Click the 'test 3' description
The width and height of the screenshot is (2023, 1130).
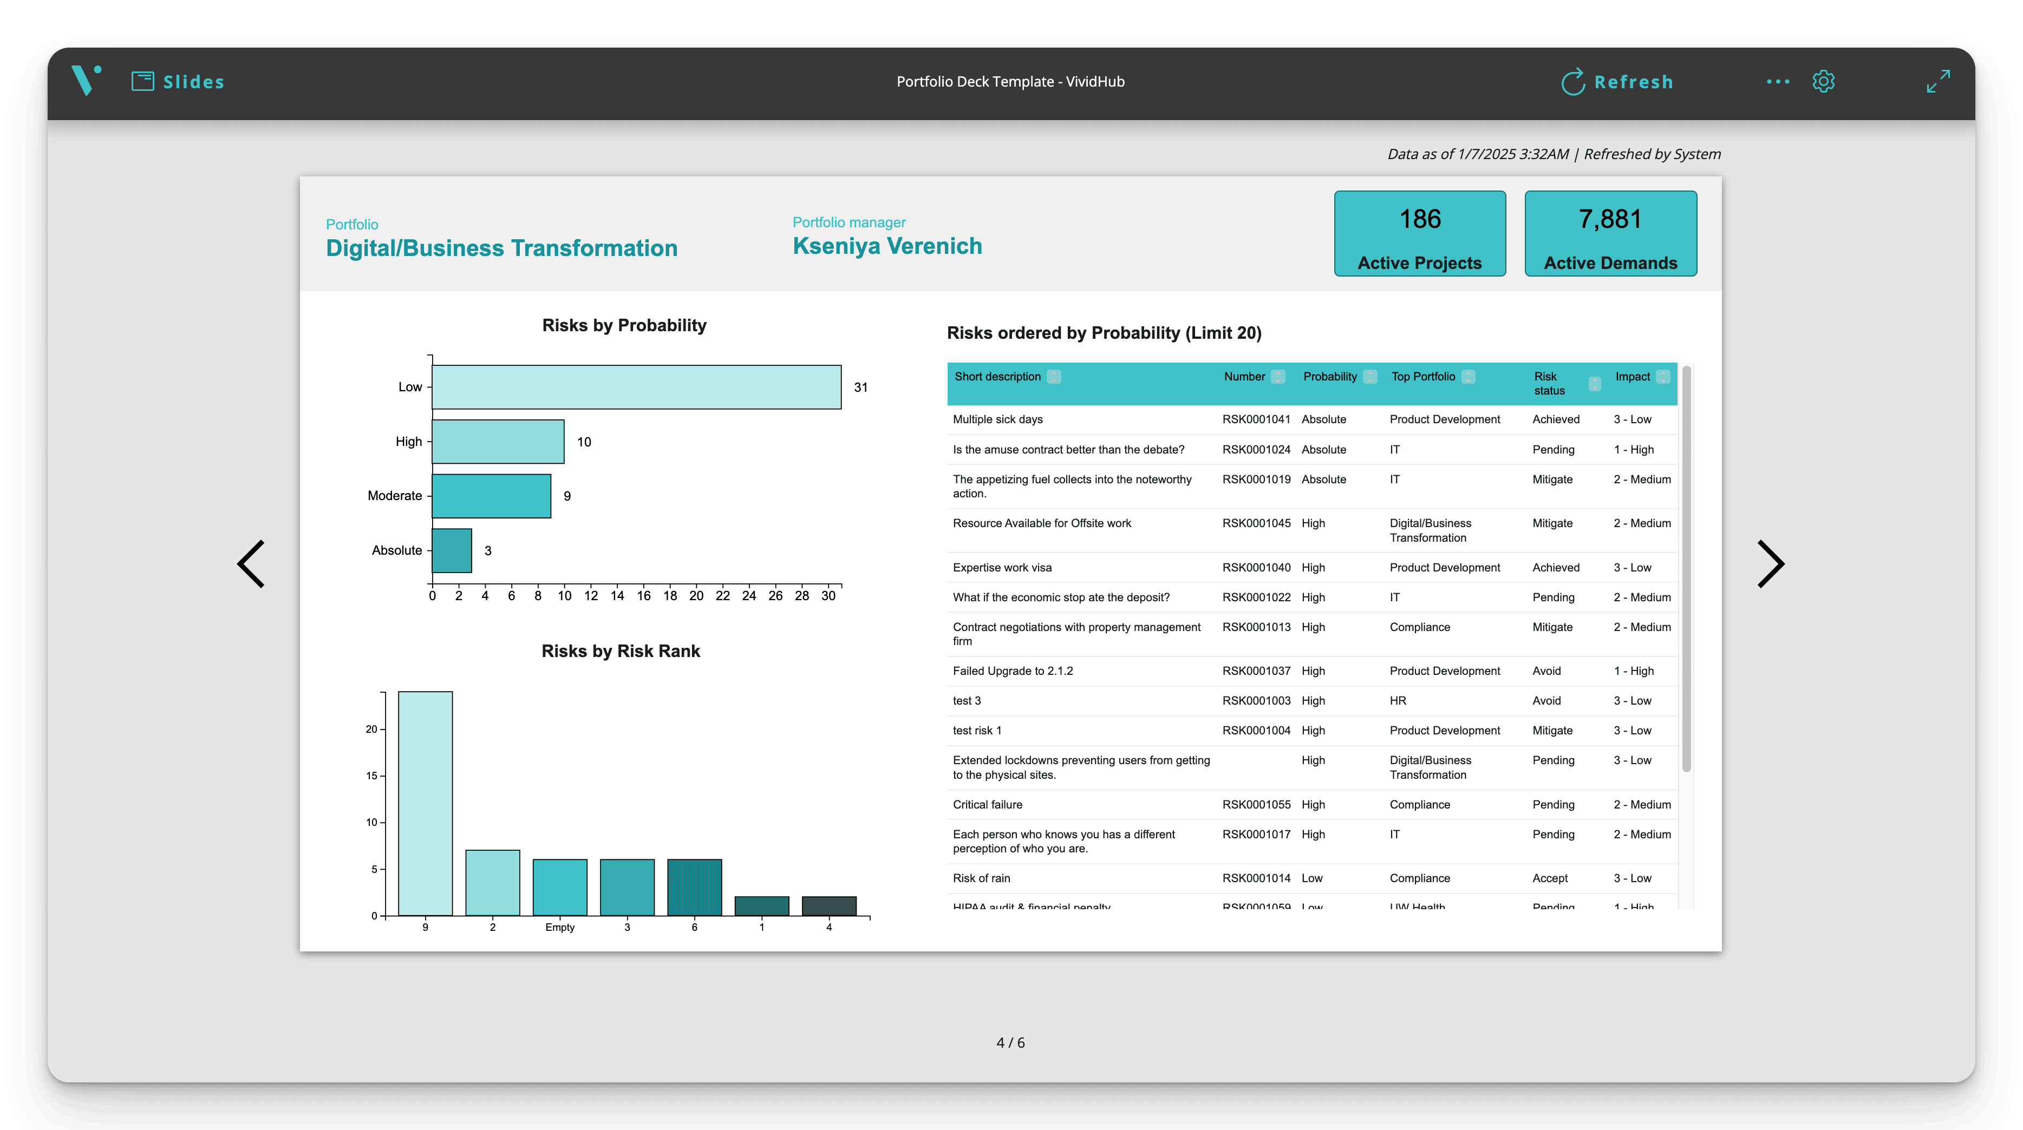click(967, 701)
